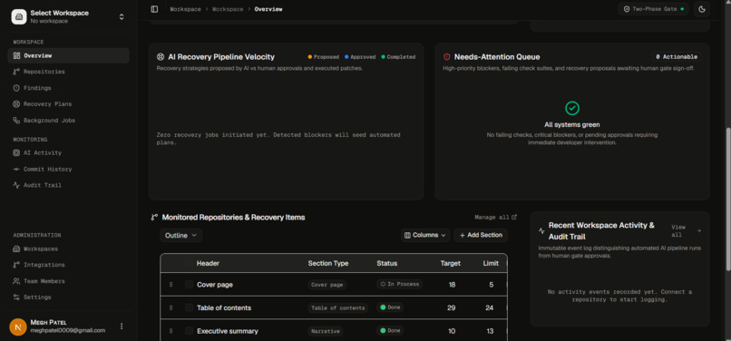The width and height of the screenshot is (731, 341).
Task: Click the 0 Actionable badge
Action: (x=677, y=57)
